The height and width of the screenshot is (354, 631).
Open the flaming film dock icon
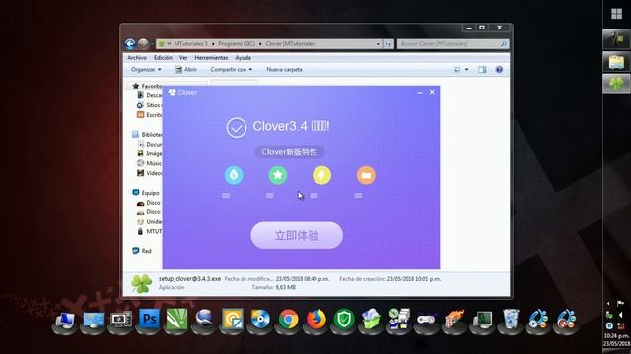pos(455,319)
